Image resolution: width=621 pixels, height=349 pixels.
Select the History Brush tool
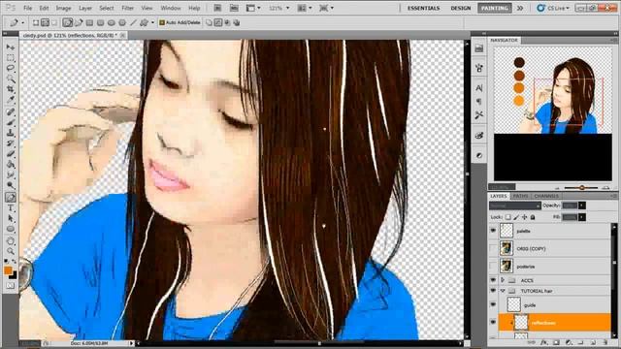(x=11, y=143)
